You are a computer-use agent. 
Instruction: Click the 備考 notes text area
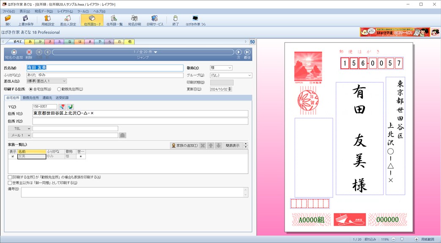pos(135,192)
